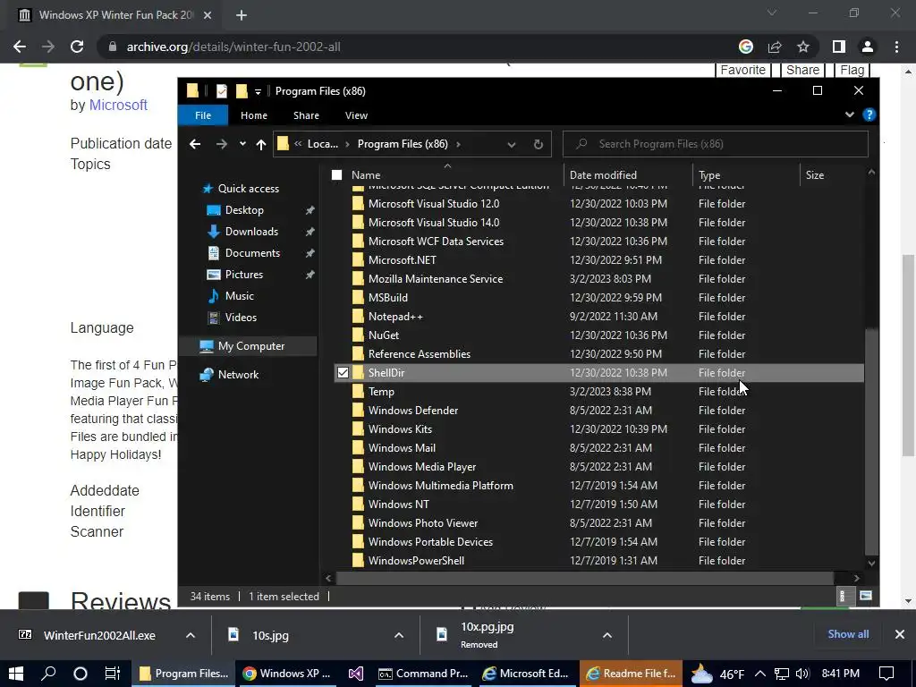This screenshot has width=916, height=687.
Task: Open the File ribbon tab
Action: (203, 115)
